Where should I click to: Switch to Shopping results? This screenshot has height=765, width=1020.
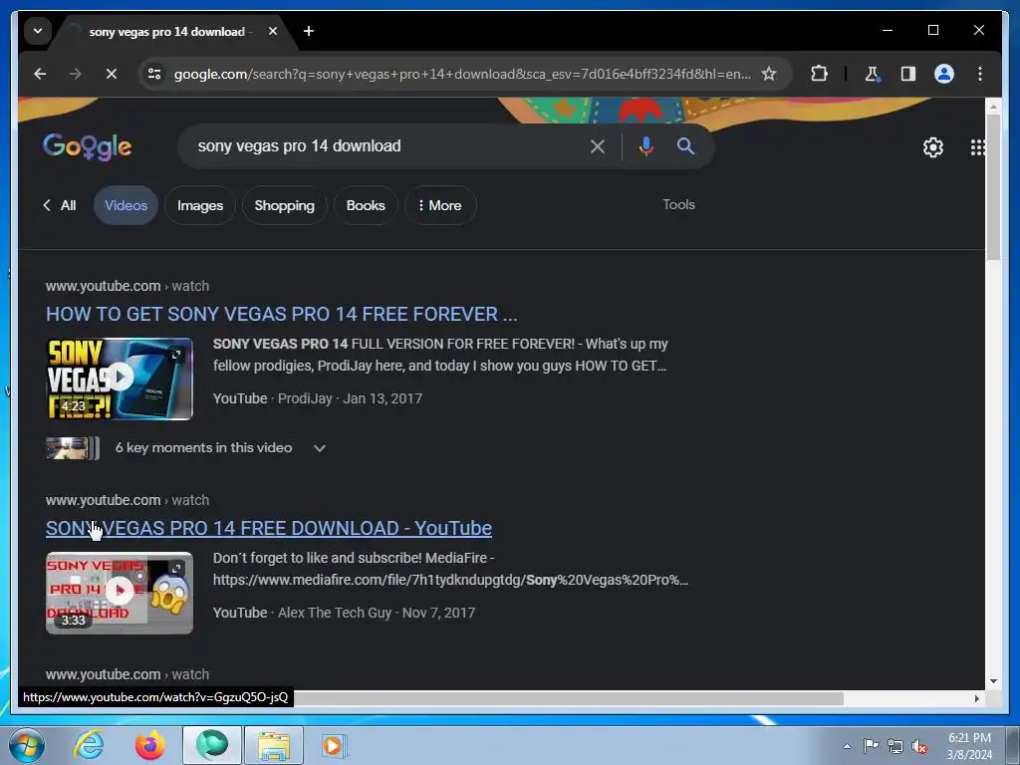[284, 205]
